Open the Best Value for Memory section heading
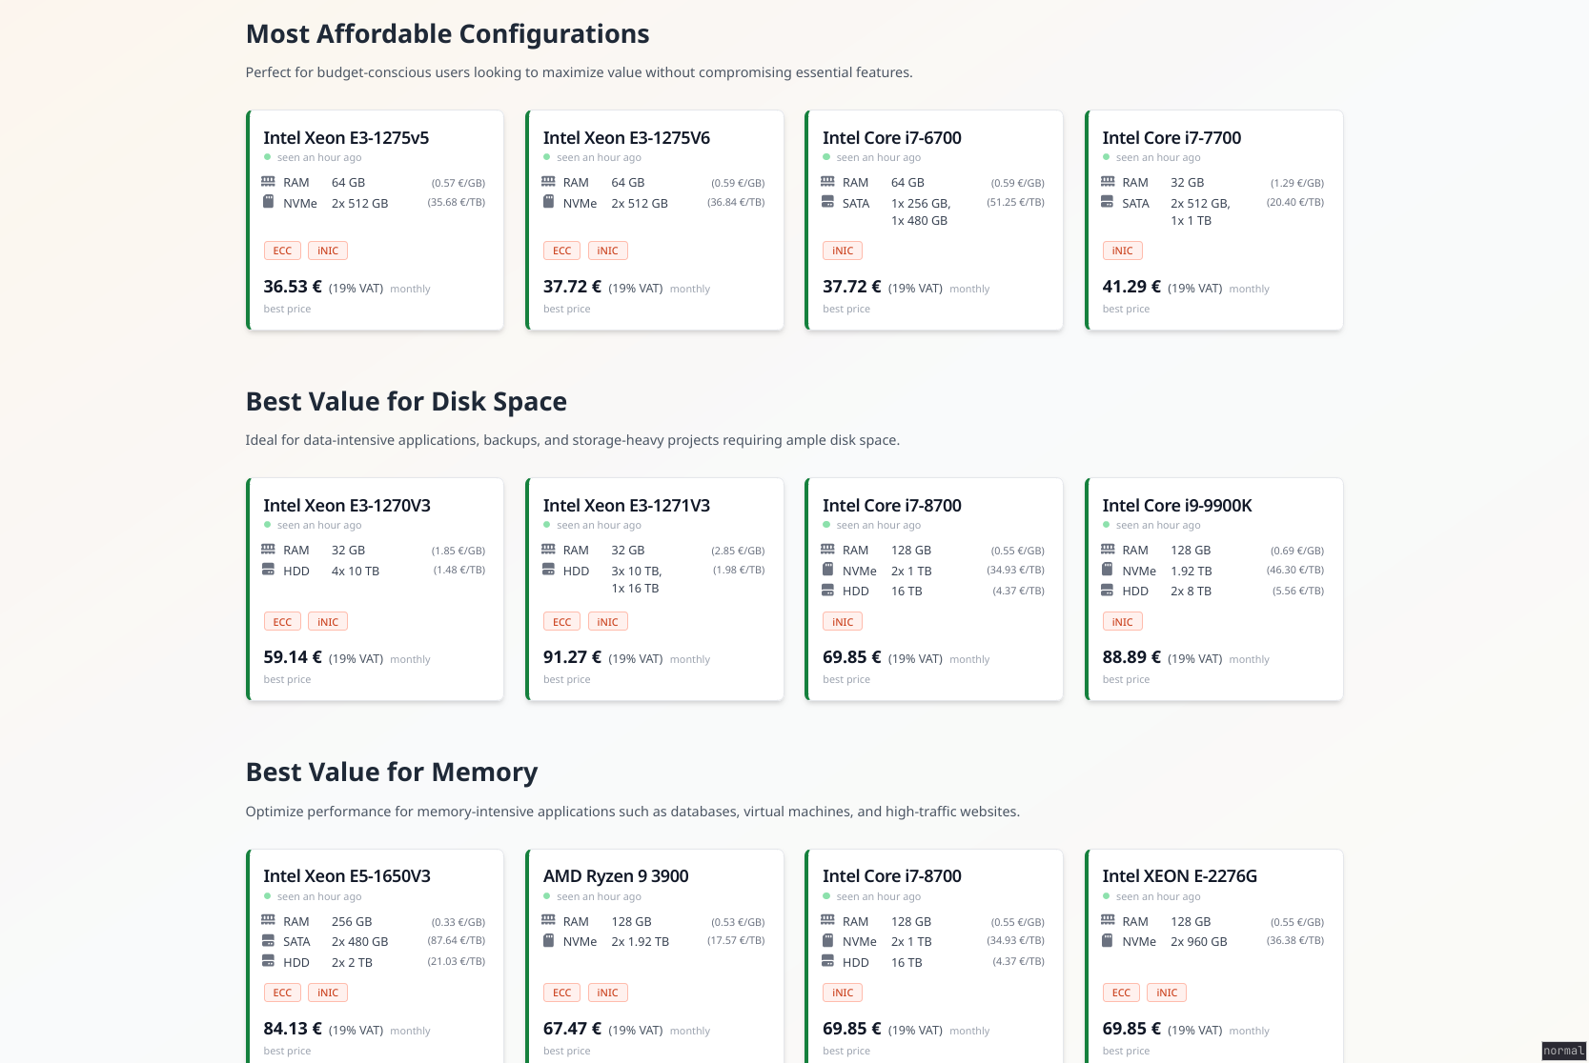Screen dimensions: 1589x1063 point(391,772)
